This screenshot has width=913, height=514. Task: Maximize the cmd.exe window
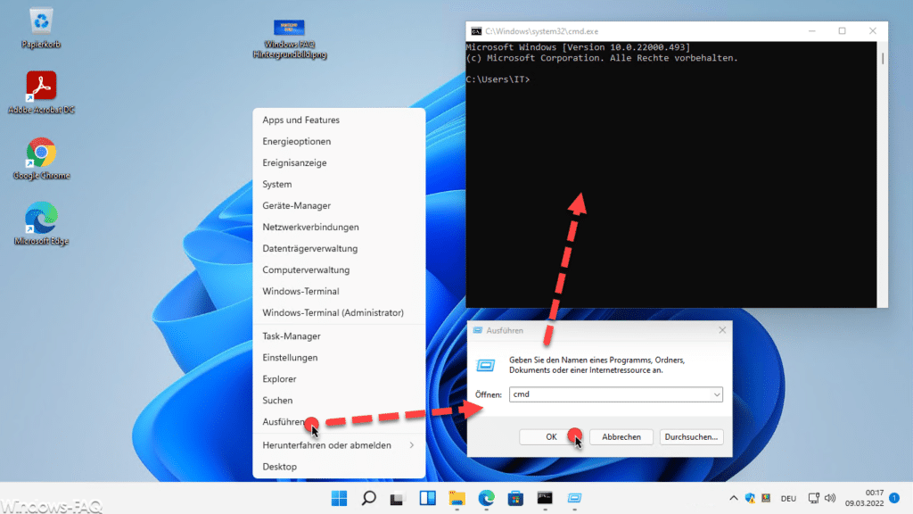pos(842,31)
